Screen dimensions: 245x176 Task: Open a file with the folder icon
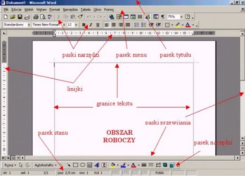tap(13, 16)
